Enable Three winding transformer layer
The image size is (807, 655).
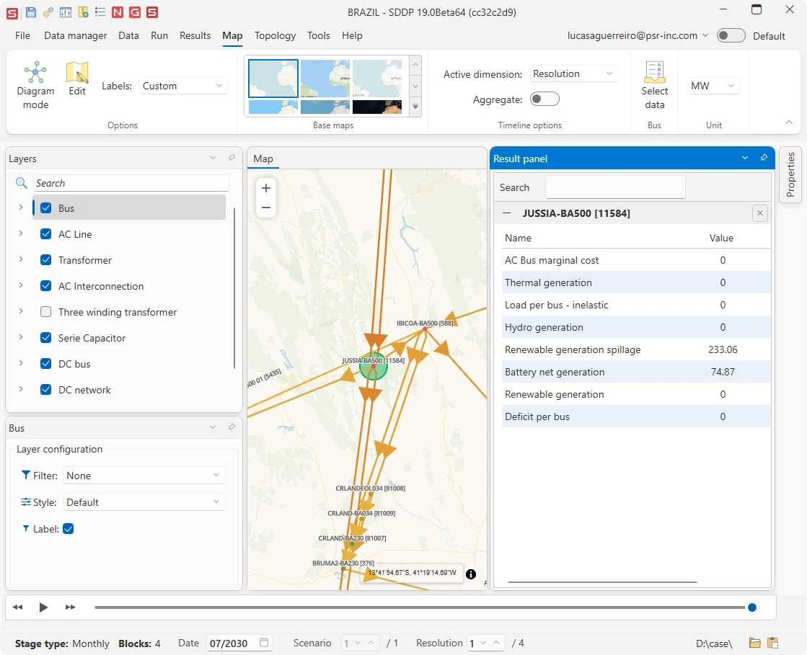46,311
